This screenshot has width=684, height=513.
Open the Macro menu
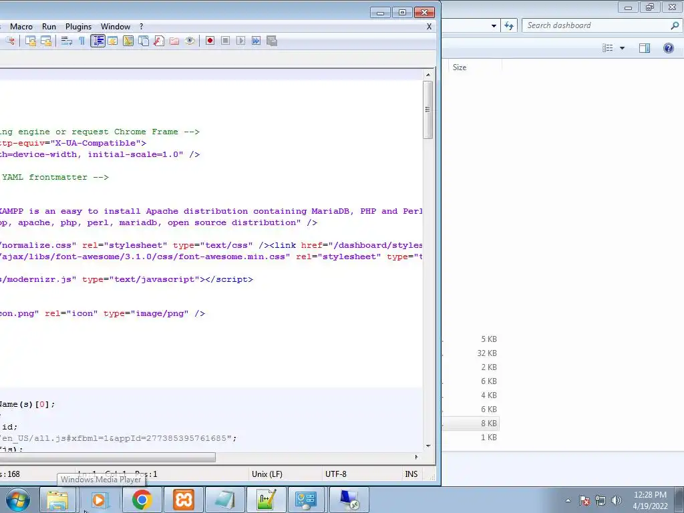click(21, 27)
